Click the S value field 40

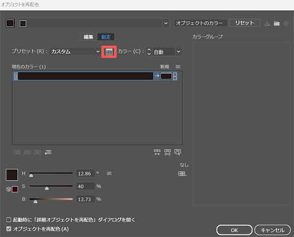click(85, 186)
